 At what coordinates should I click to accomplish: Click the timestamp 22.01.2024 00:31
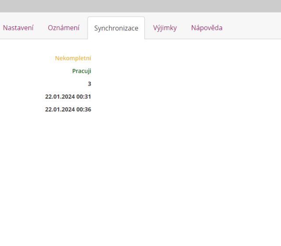(68, 96)
